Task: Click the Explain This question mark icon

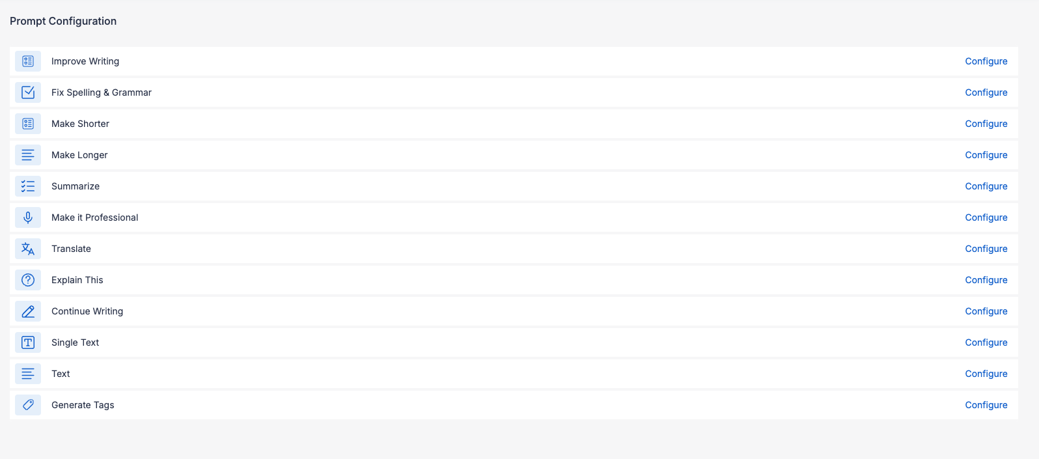Action: click(28, 280)
